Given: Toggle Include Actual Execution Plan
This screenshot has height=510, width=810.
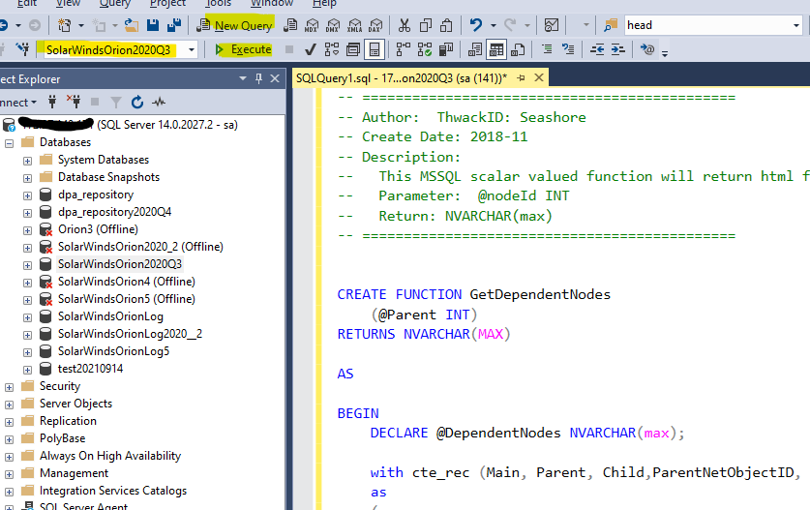Looking at the screenshot, I should click(x=404, y=49).
